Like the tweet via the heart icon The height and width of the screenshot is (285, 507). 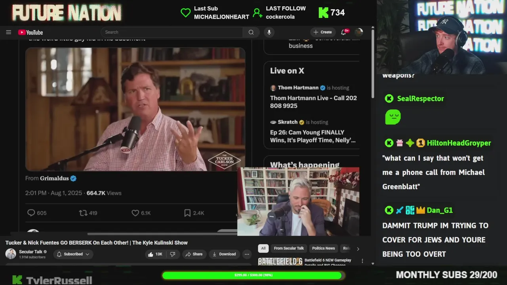pos(135,213)
